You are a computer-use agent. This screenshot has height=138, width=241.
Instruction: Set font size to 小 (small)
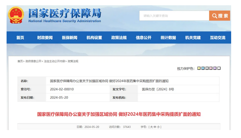[x=158, y=127]
